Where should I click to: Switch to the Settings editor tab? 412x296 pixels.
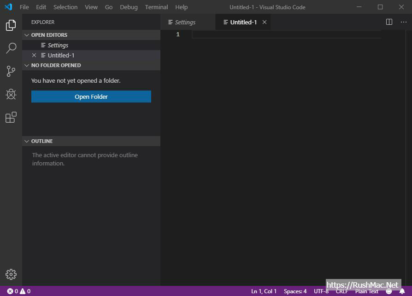[x=188, y=22]
